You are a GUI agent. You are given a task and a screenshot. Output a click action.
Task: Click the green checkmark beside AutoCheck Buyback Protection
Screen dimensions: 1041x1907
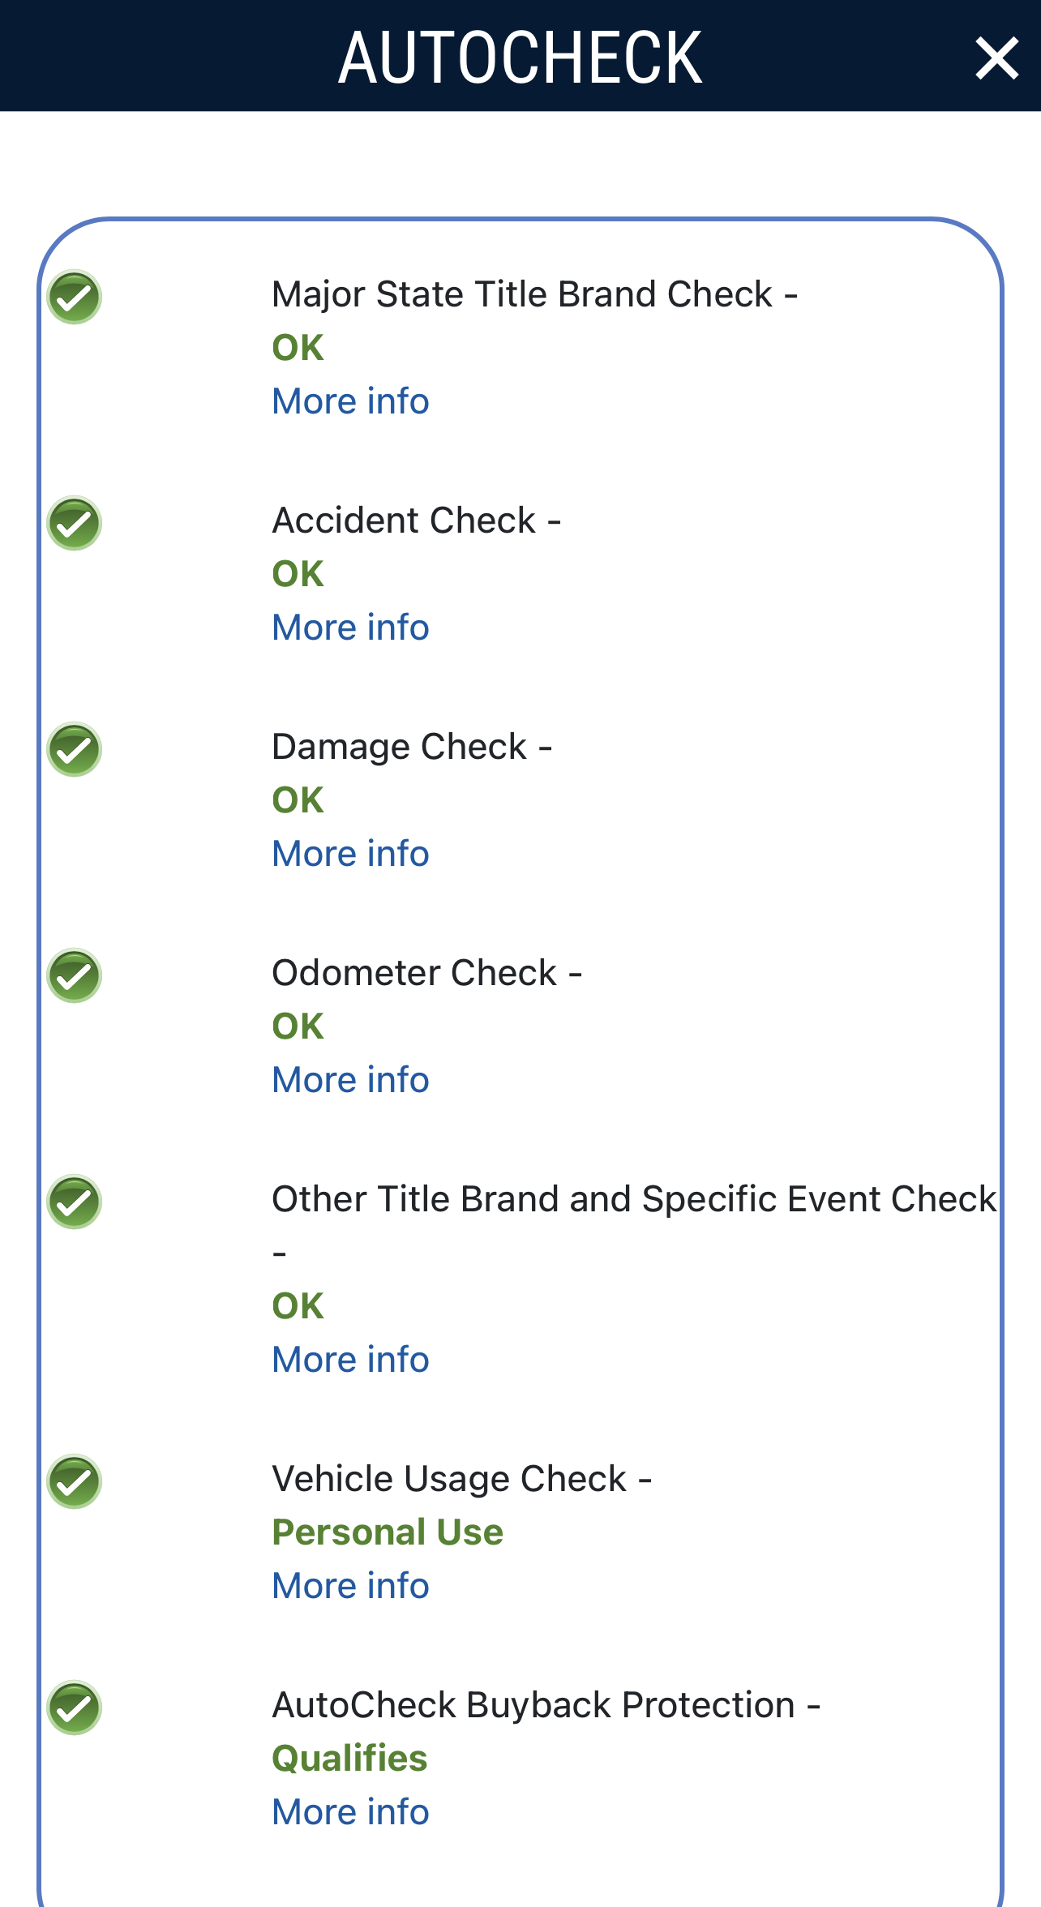(74, 1708)
